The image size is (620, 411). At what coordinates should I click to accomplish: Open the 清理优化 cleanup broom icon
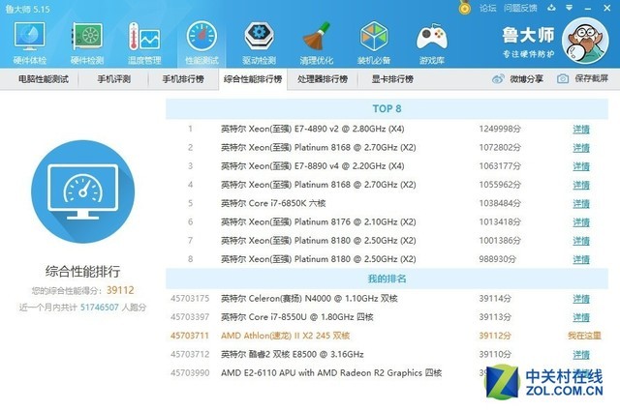(317, 43)
